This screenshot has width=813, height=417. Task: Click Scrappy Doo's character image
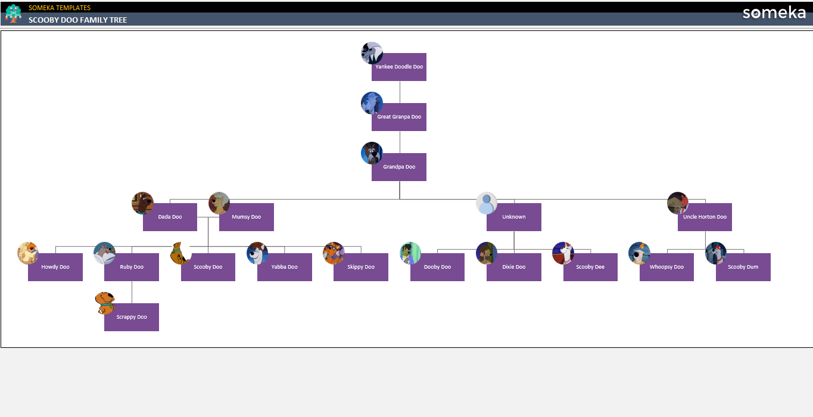tap(104, 303)
